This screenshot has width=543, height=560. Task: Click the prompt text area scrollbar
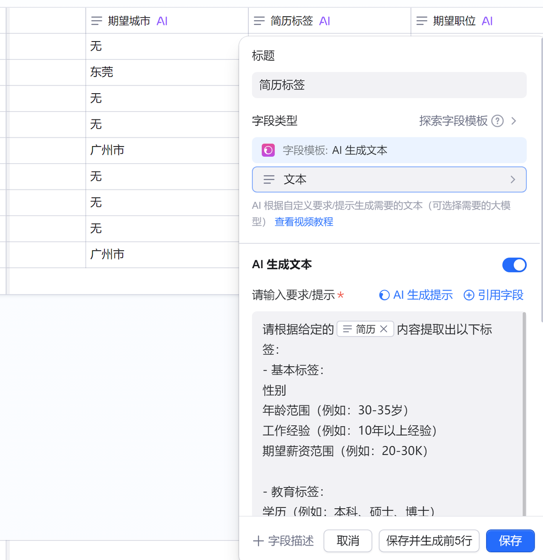(524, 411)
